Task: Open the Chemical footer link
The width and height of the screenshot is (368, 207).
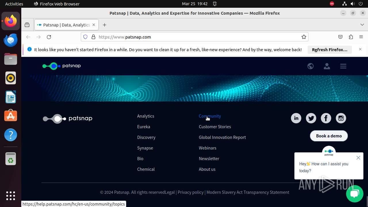Action: click(146, 169)
